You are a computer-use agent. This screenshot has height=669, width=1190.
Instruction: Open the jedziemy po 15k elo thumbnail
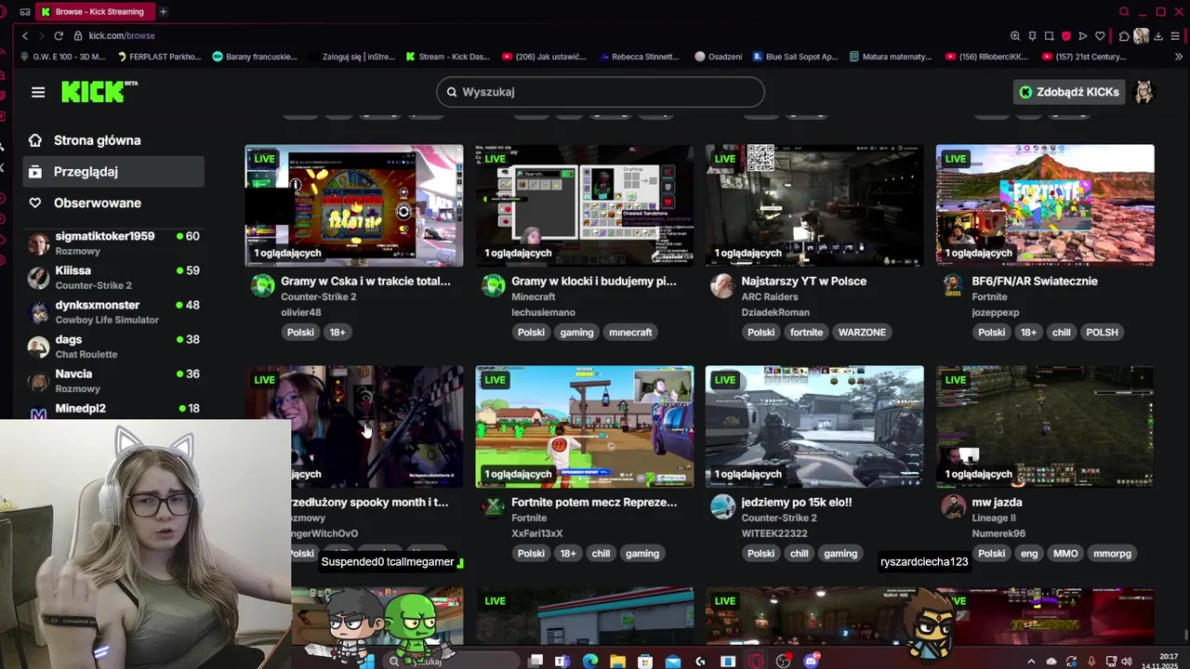click(814, 426)
